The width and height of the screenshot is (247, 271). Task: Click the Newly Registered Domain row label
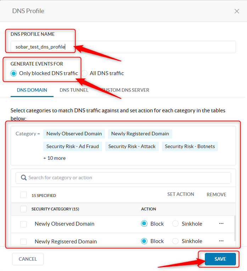click(x=66, y=242)
